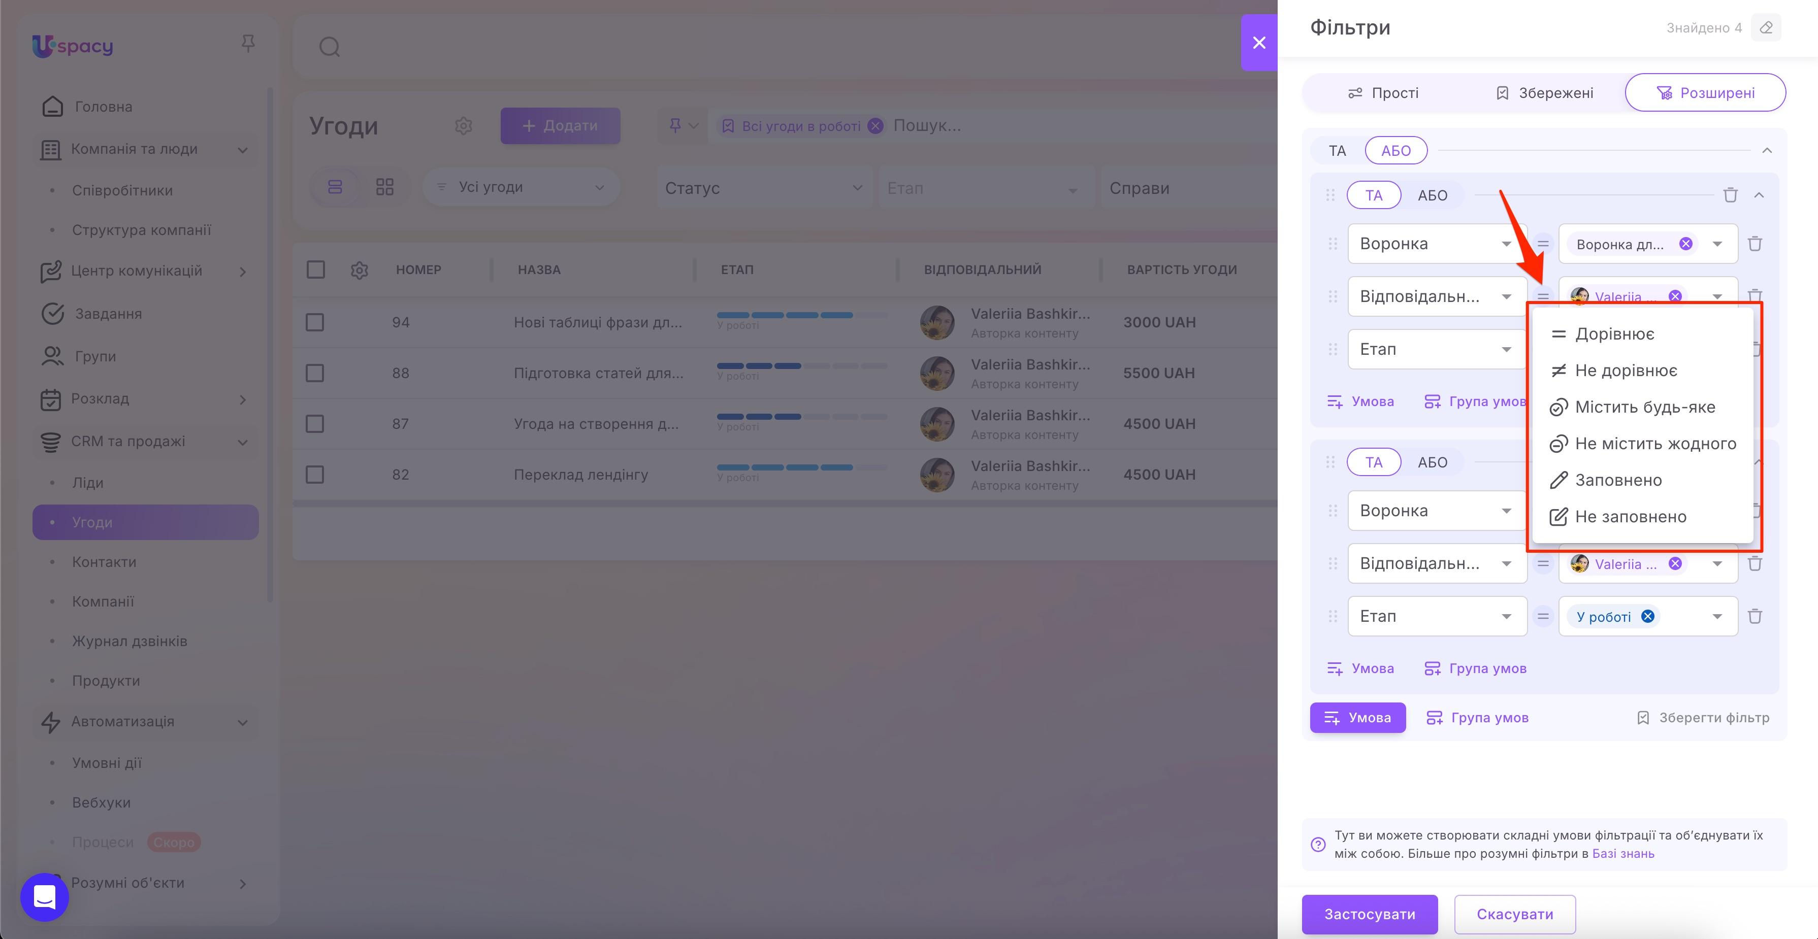Image resolution: width=1818 pixels, height=939 pixels.
Task: Select all deals via the header checkbox
Action: tap(315, 270)
